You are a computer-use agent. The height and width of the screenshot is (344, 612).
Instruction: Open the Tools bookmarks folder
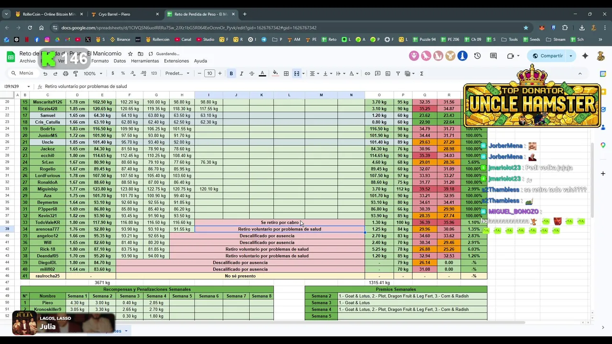[x=510, y=40]
